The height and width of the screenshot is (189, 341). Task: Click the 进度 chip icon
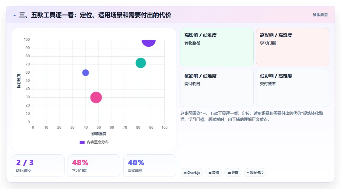click(229, 173)
